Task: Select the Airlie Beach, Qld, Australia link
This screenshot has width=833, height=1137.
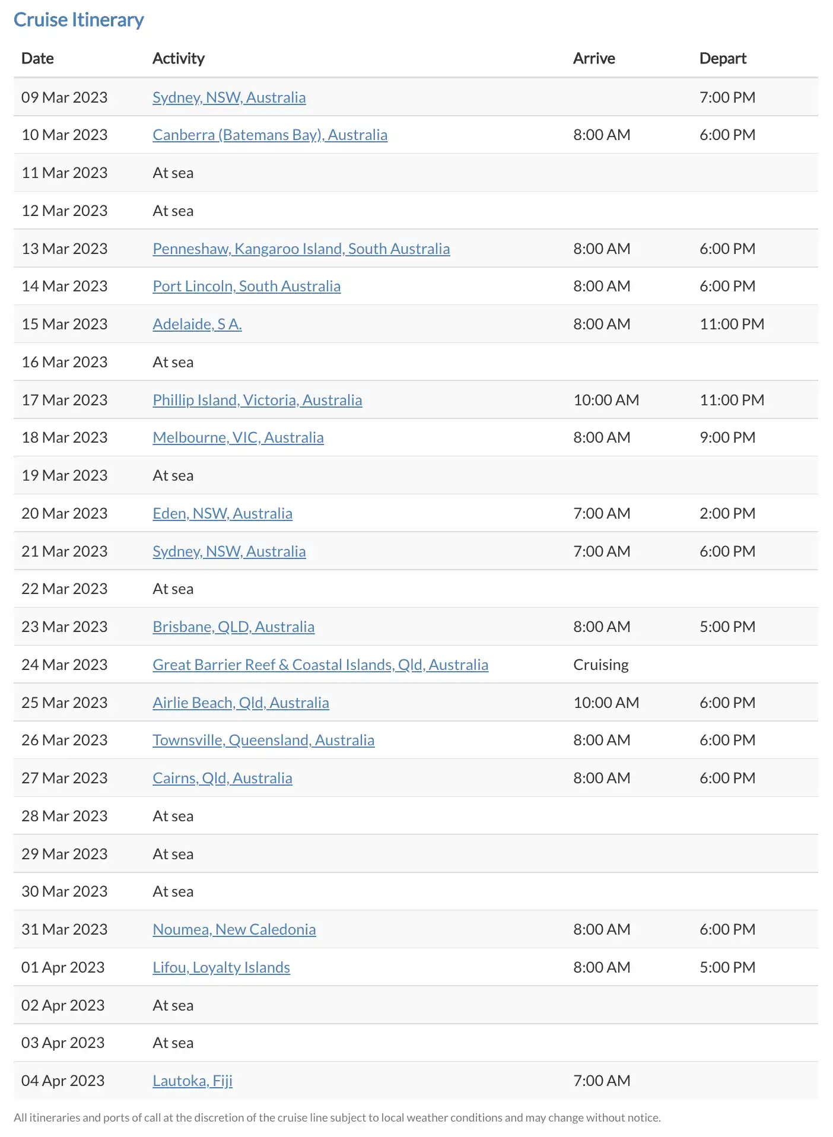Action: coord(240,703)
